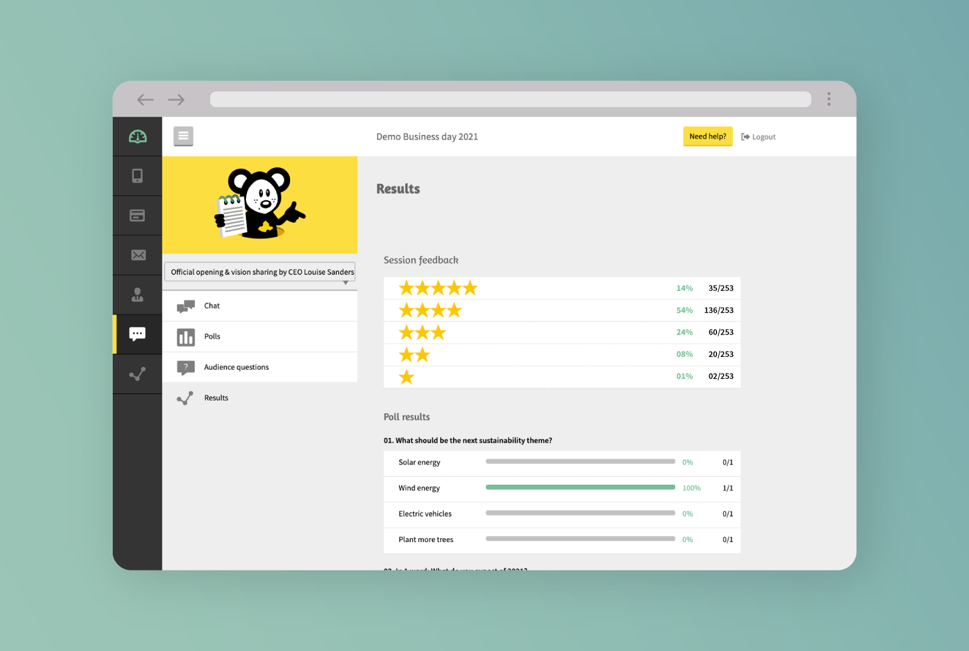Open the card/payment sidebar icon
969x651 pixels.
(137, 215)
